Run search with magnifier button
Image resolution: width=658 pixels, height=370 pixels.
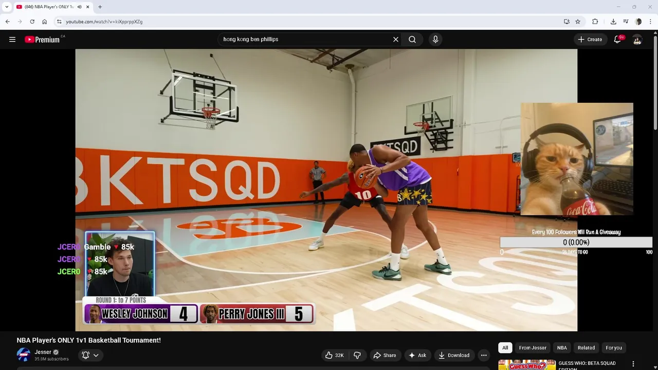coord(412,40)
